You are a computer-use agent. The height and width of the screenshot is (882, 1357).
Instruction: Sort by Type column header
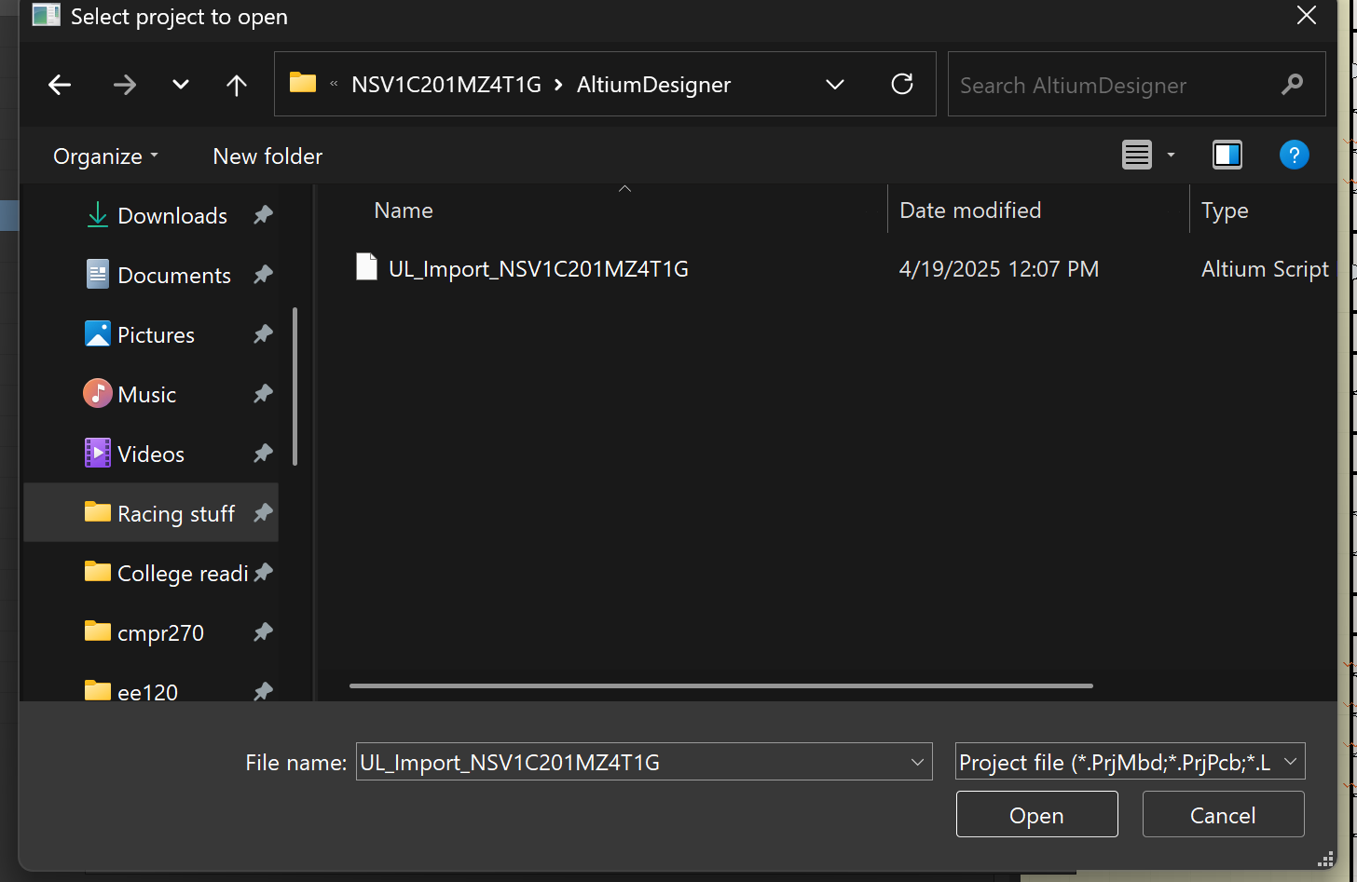click(x=1225, y=211)
